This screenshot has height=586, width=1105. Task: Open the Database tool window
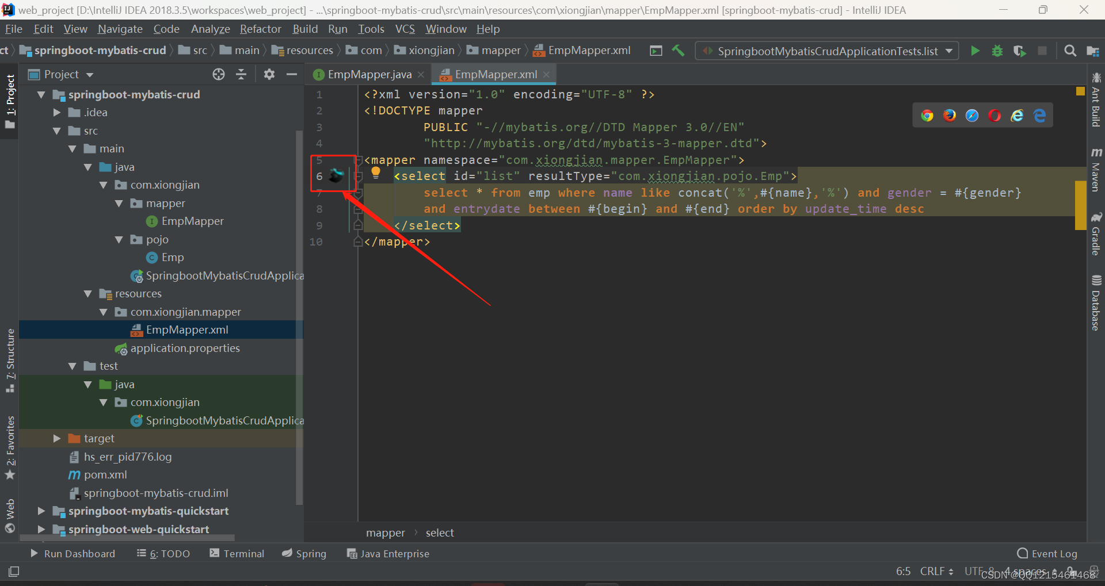tap(1096, 302)
